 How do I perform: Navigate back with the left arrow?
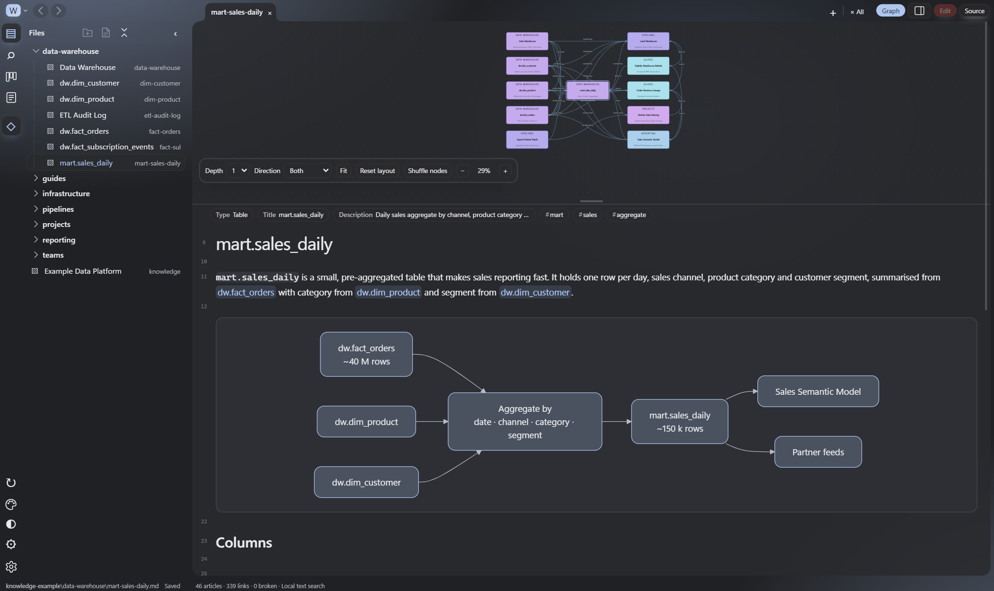coord(41,10)
